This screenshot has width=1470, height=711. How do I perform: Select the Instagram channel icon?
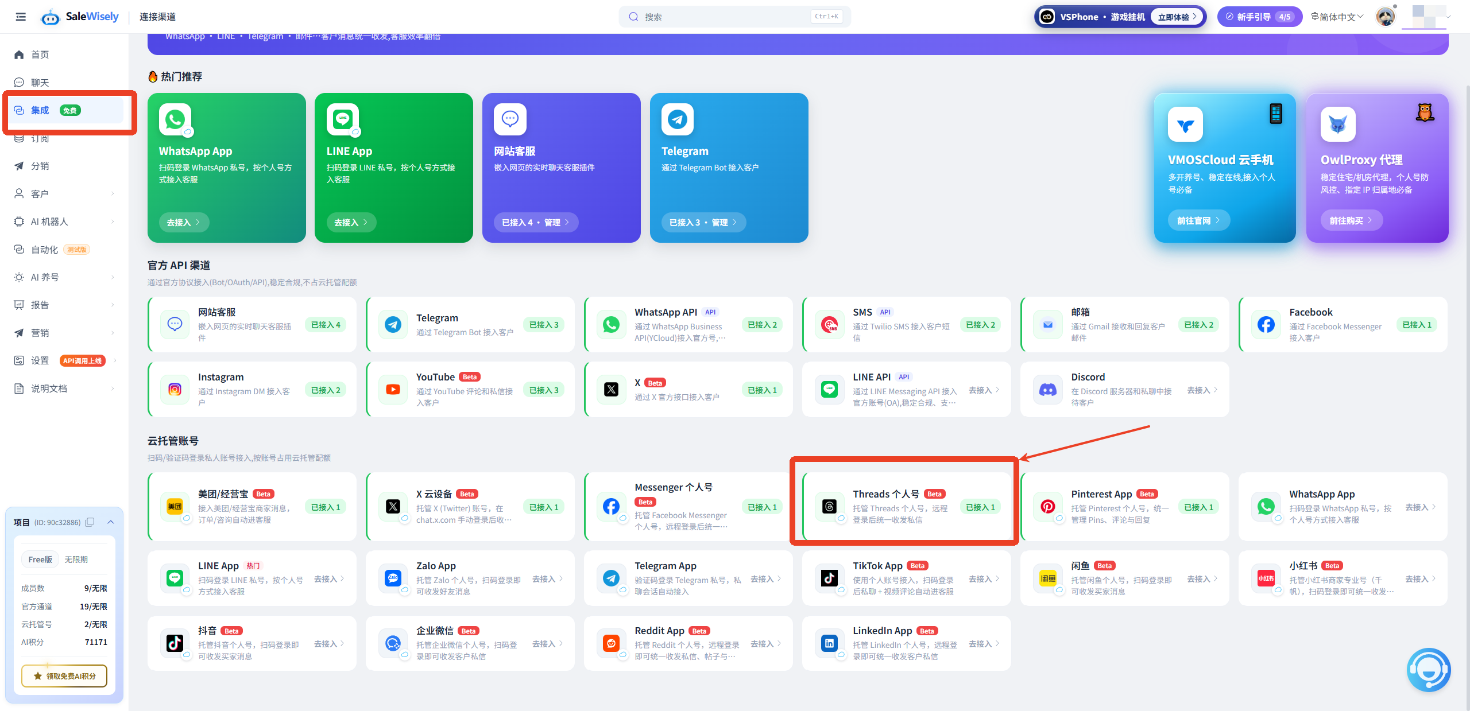[175, 390]
